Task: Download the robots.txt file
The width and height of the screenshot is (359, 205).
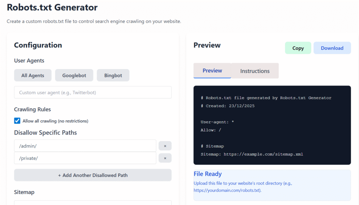Action: point(332,48)
